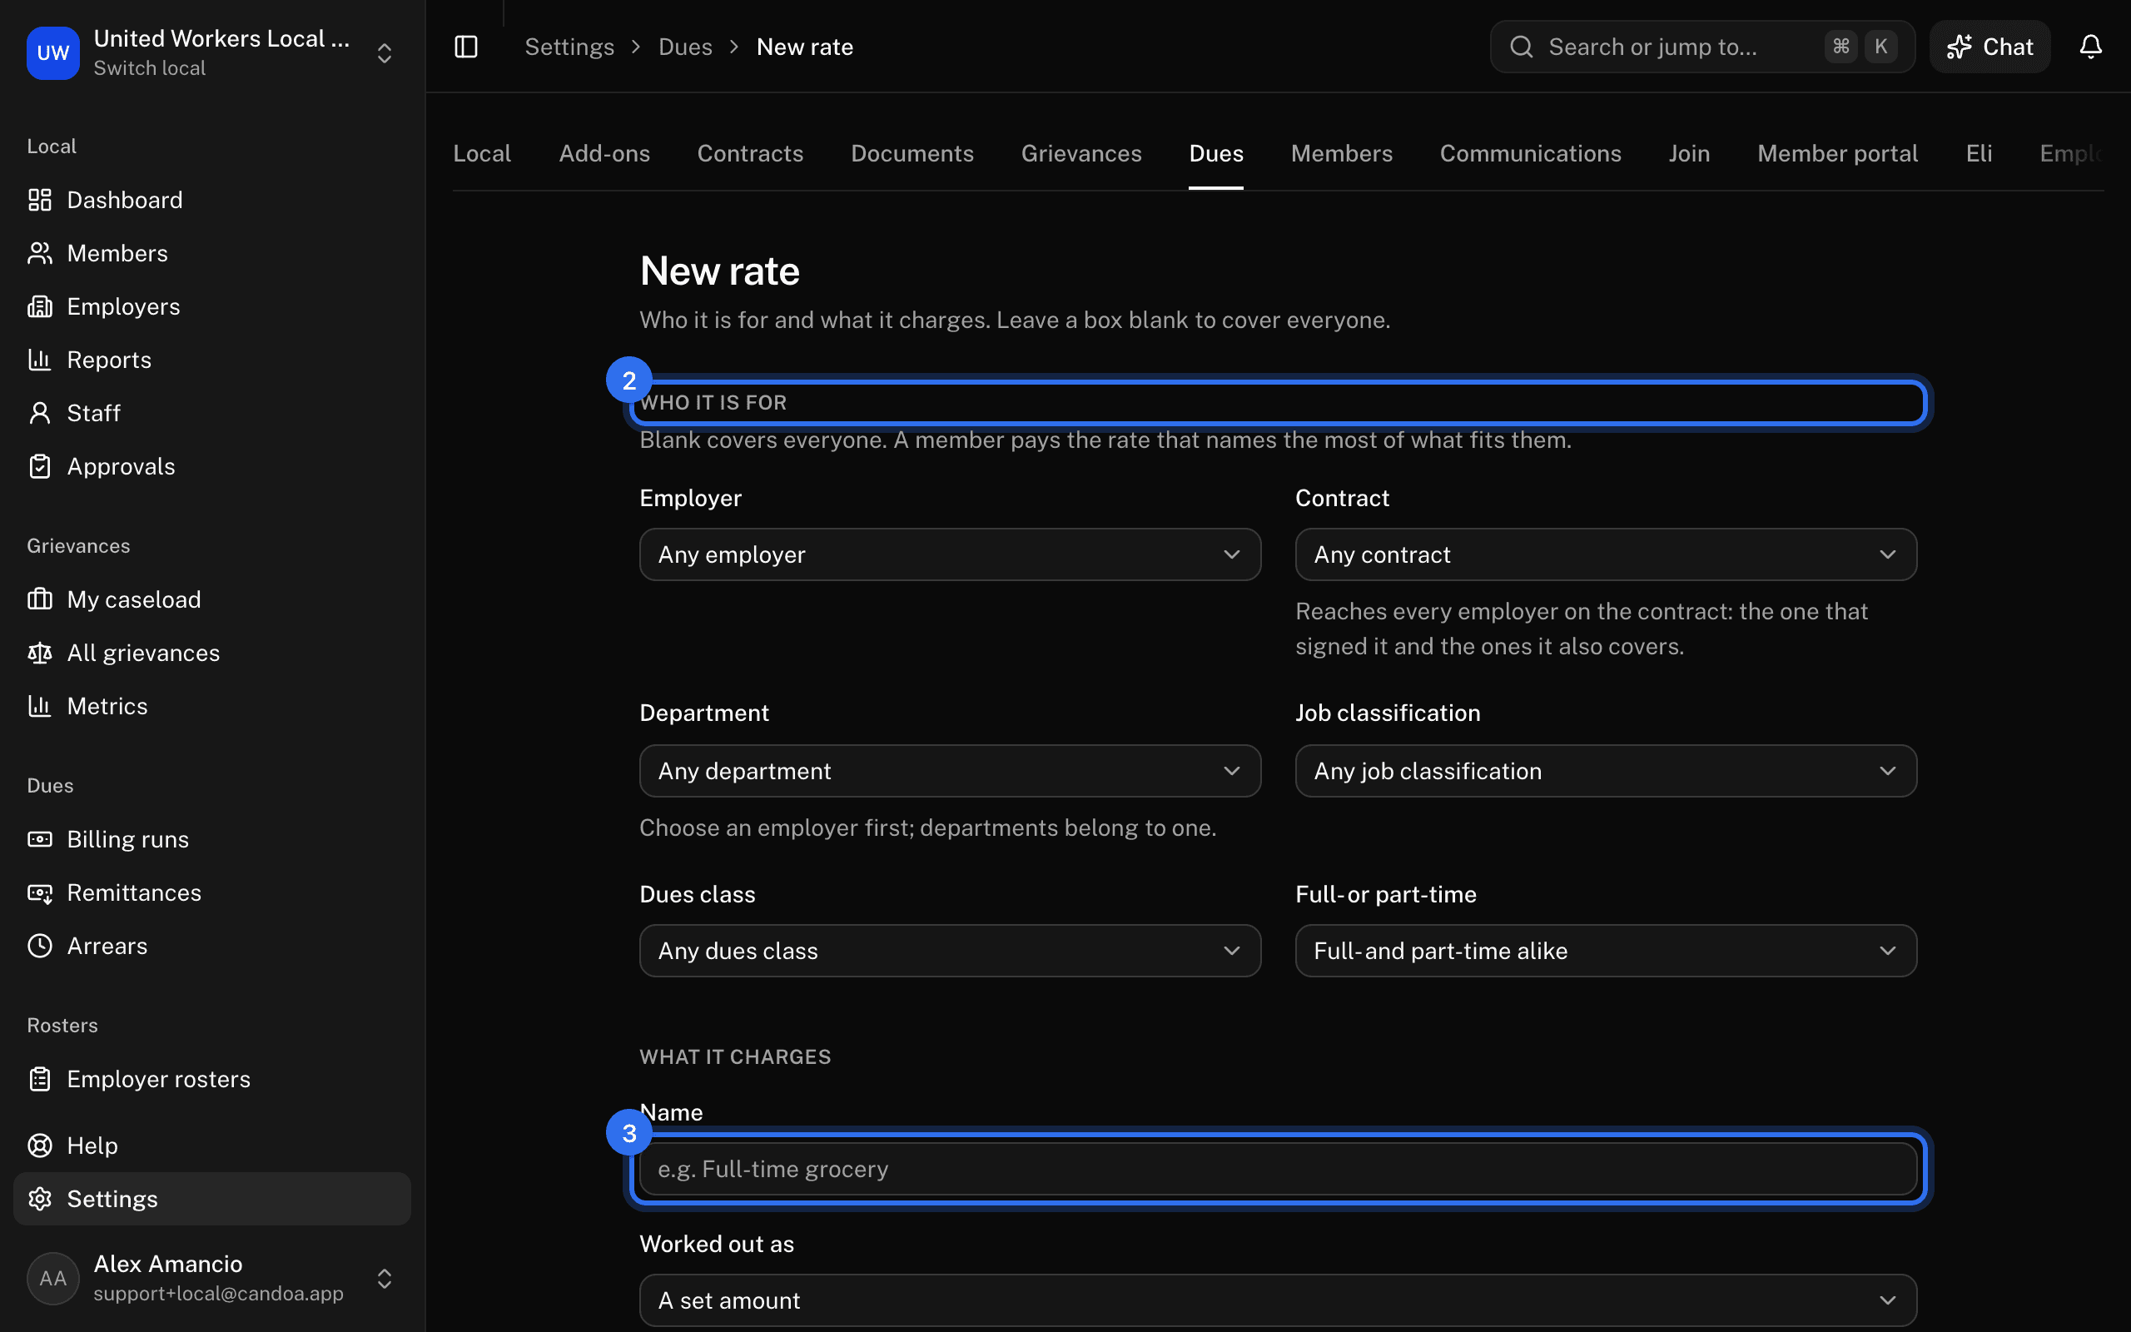Switch to the Join tab
2131x1332 pixels.
coord(1689,153)
